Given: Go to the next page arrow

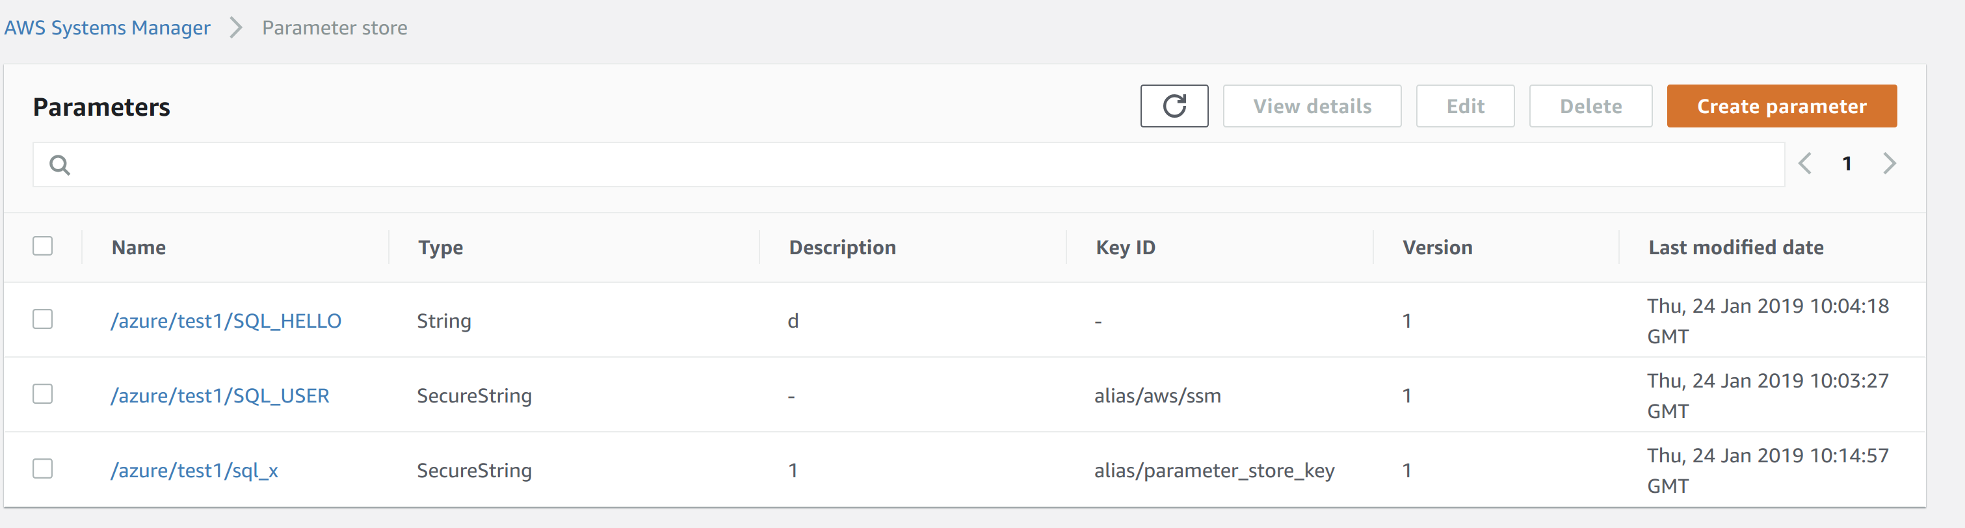Looking at the screenshot, I should tap(1890, 163).
